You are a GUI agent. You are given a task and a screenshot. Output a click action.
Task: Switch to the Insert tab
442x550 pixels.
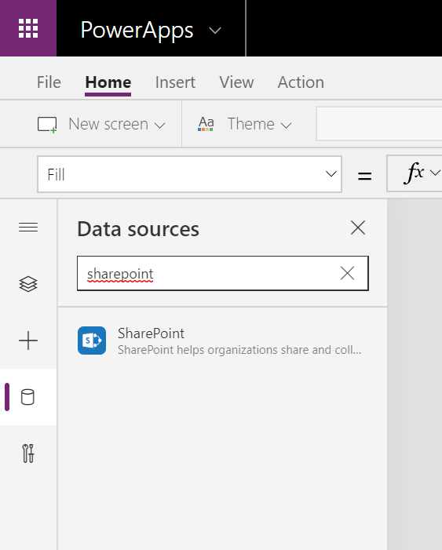pyautogui.click(x=175, y=82)
